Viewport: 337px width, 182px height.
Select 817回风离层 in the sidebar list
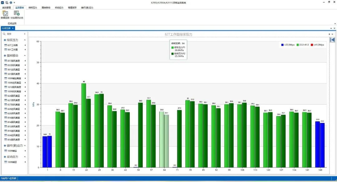pos(14,61)
